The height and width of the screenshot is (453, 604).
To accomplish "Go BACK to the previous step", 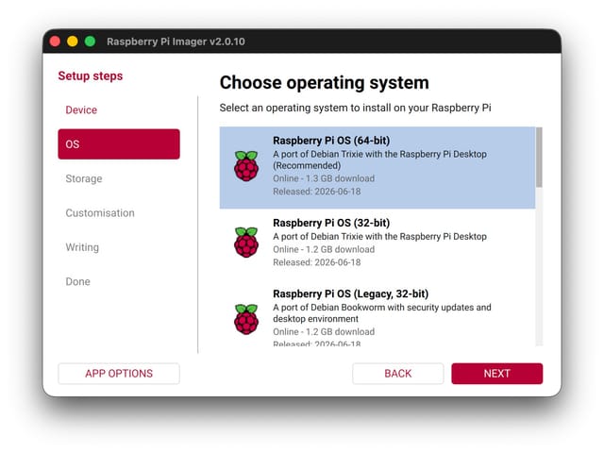I will pos(398,374).
